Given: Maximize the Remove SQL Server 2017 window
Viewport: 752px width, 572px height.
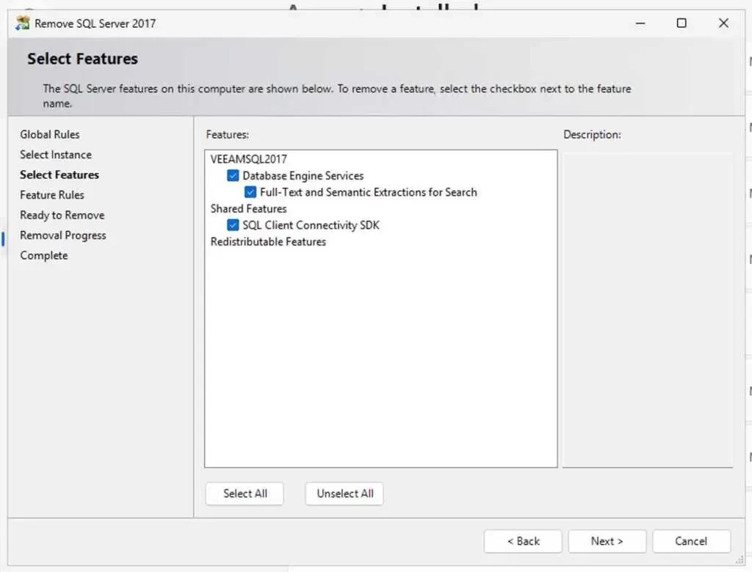Looking at the screenshot, I should [x=681, y=23].
